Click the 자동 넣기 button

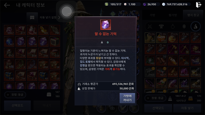point(187,108)
